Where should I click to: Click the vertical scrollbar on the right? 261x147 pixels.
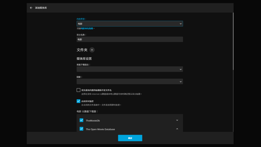(x=233, y=42)
